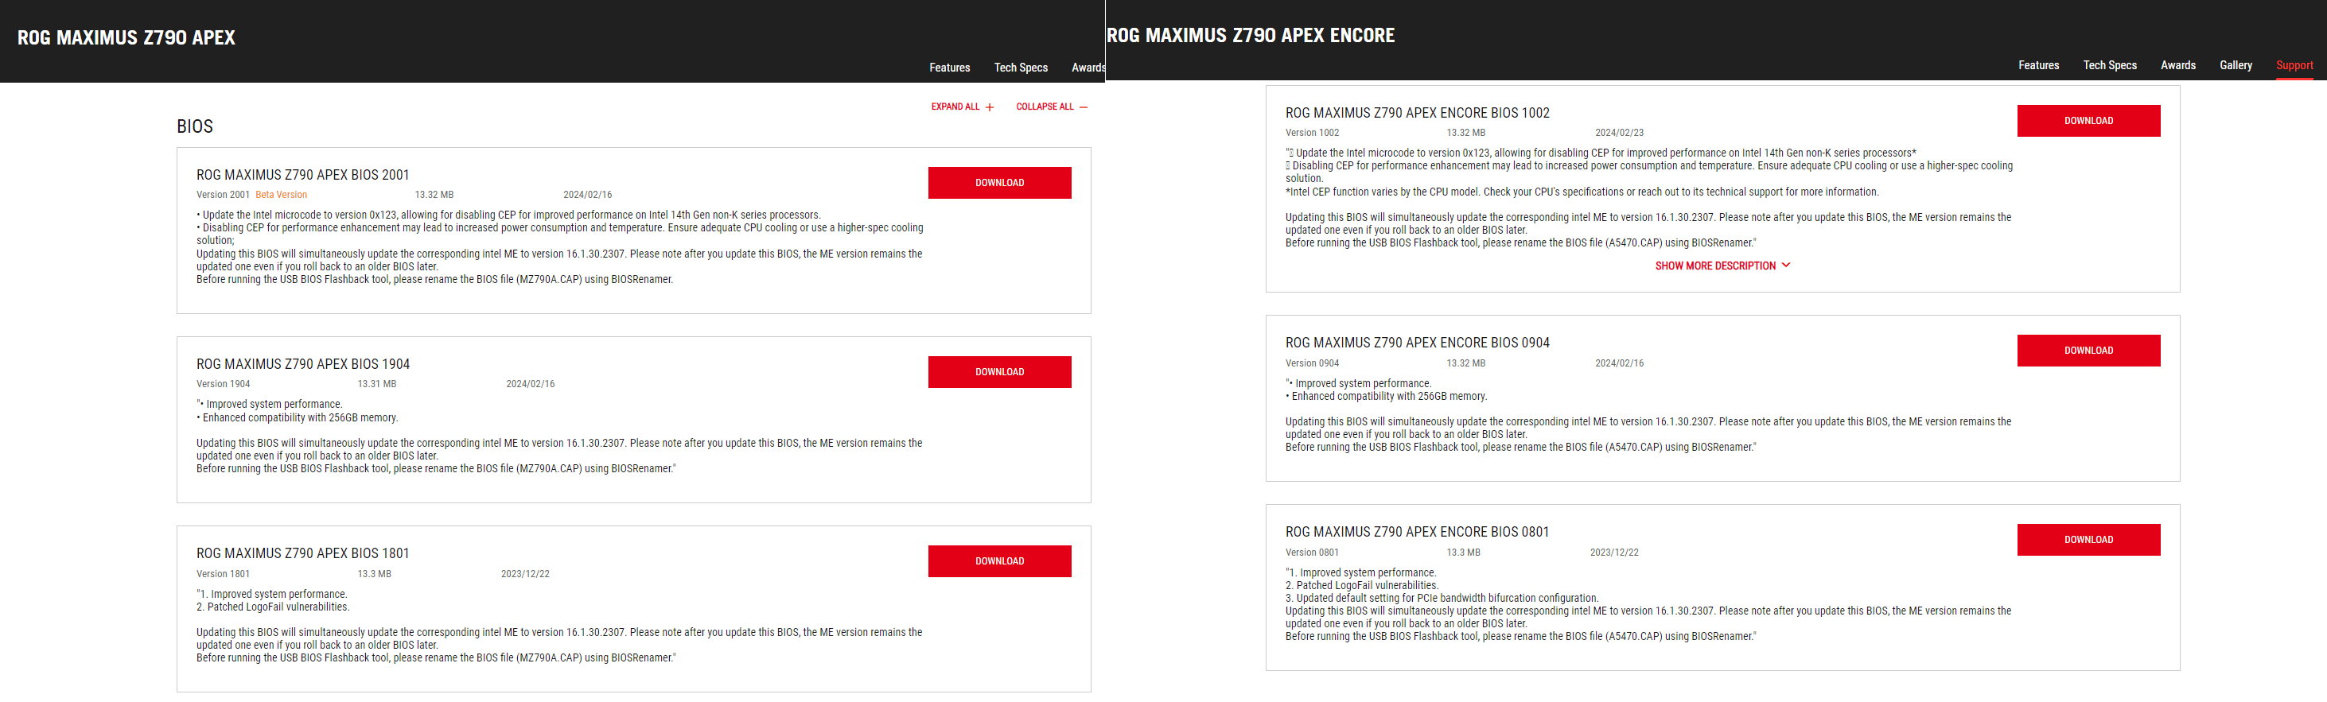
Task: Click 'Patched LogoFail vulnerabilities' line in BIOS 0801
Action: tap(1362, 586)
